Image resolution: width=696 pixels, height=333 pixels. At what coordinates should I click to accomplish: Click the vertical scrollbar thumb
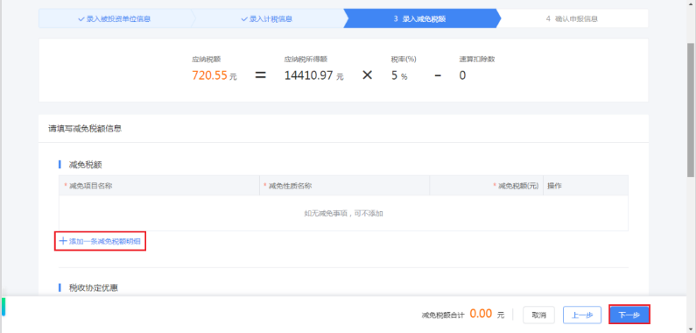click(691, 110)
